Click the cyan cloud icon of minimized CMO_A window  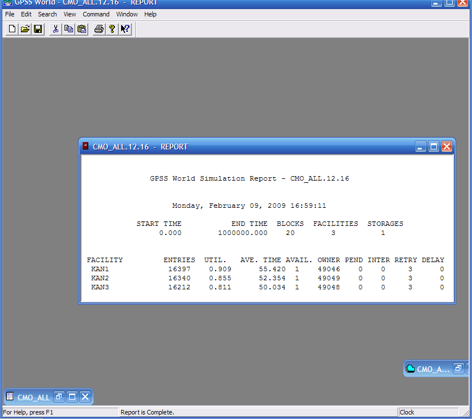pyautogui.click(x=410, y=369)
